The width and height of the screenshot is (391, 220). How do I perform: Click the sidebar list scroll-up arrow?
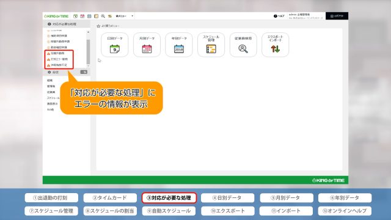(88, 32)
